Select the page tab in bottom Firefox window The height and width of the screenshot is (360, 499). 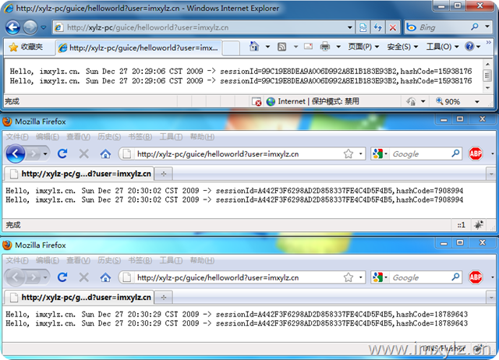click(x=79, y=298)
